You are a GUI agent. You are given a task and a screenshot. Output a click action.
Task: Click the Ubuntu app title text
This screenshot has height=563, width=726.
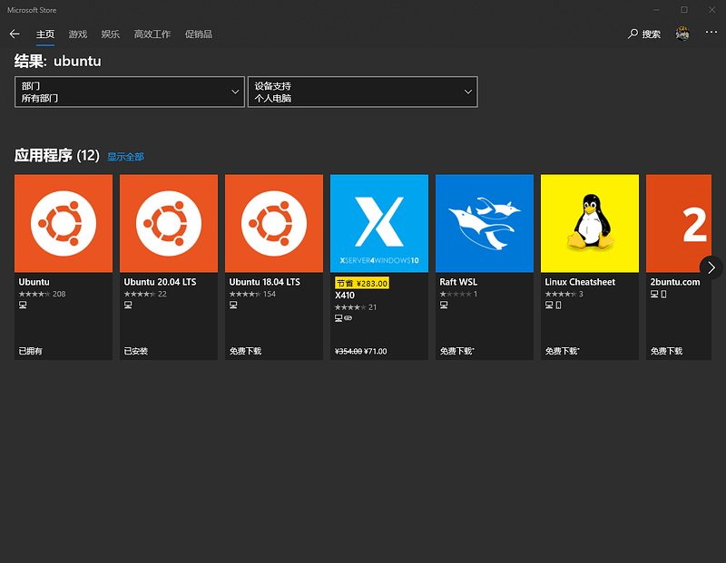(x=34, y=282)
